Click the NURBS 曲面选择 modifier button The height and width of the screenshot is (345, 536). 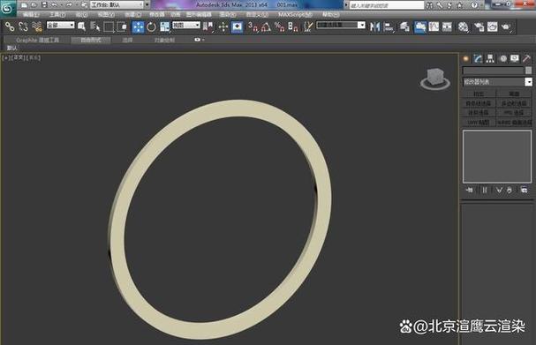tap(514, 122)
